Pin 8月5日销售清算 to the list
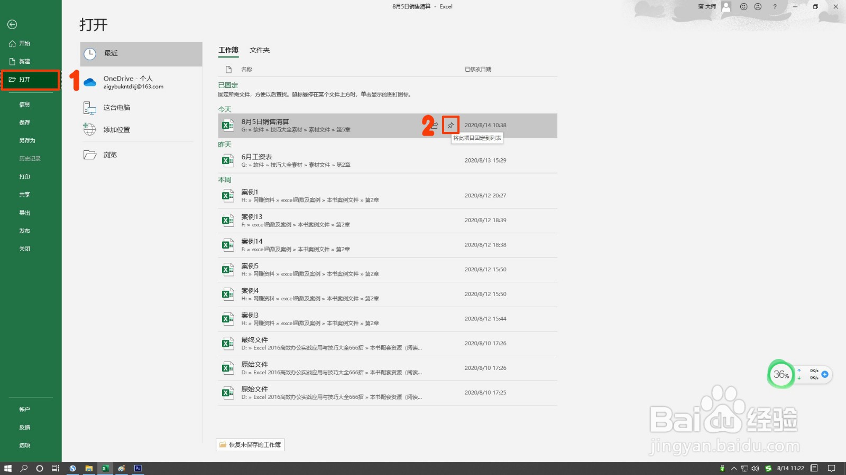Image resolution: width=846 pixels, height=475 pixels. click(x=450, y=125)
